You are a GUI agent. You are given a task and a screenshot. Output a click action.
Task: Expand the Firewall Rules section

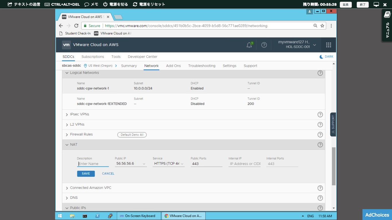(67, 135)
